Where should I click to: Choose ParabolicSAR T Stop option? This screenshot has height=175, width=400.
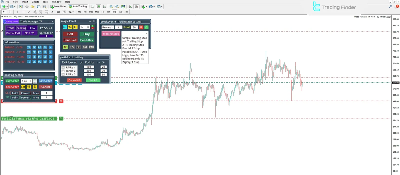coord(134,52)
